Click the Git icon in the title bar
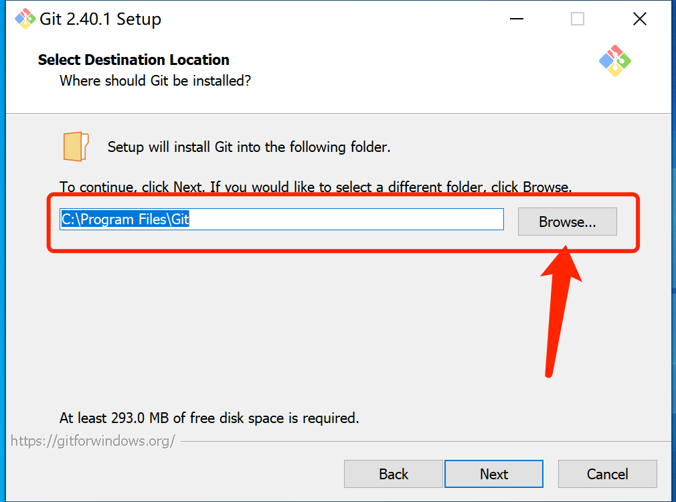Viewport: 676px width, 502px height. tap(25, 19)
